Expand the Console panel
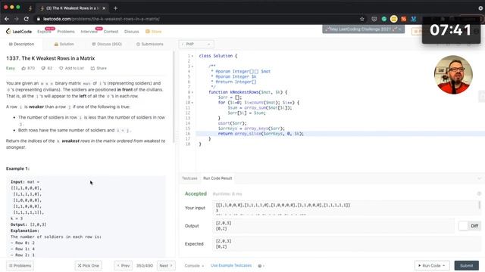The height and width of the screenshot is (272, 485). point(194,265)
